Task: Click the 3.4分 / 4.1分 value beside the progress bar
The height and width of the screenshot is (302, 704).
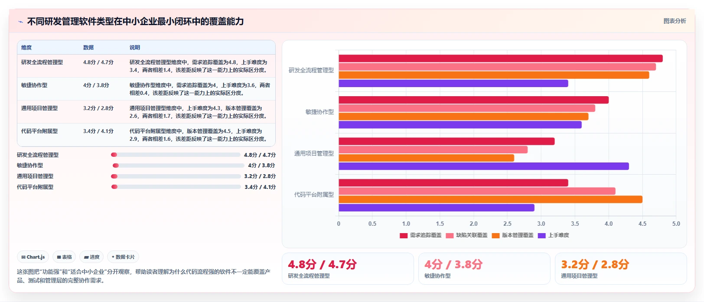Action: coord(260,187)
